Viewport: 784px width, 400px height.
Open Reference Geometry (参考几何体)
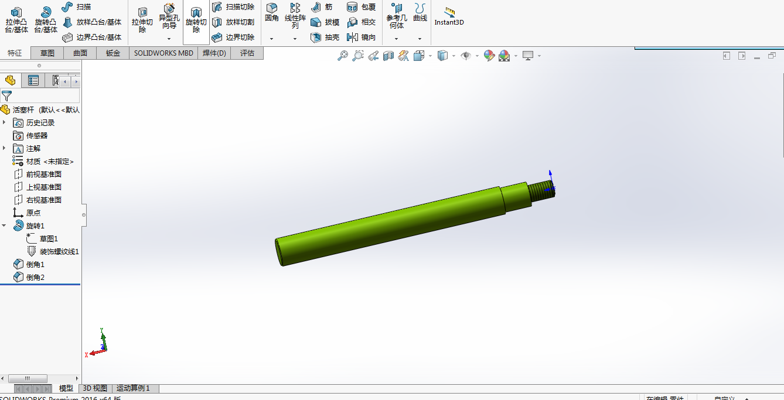[x=396, y=16]
